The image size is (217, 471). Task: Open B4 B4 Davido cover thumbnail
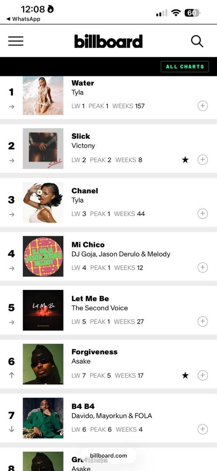(x=43, y=418)
